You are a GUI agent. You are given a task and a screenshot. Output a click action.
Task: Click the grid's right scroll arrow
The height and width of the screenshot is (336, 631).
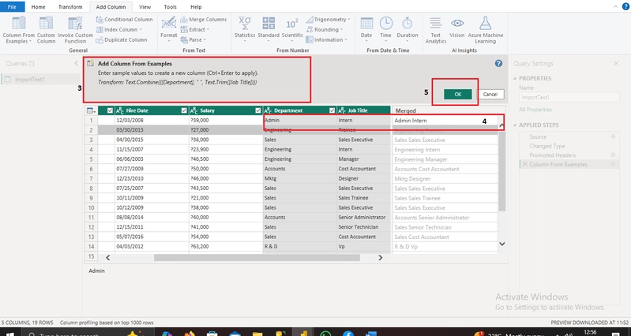(381, 258)
